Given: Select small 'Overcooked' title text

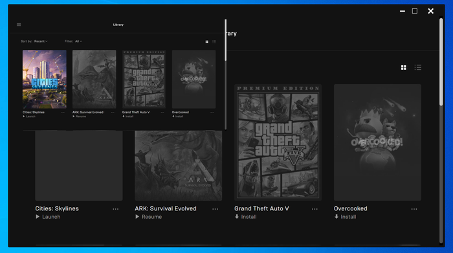Looking at the screenshot, I should pos(181,113).
